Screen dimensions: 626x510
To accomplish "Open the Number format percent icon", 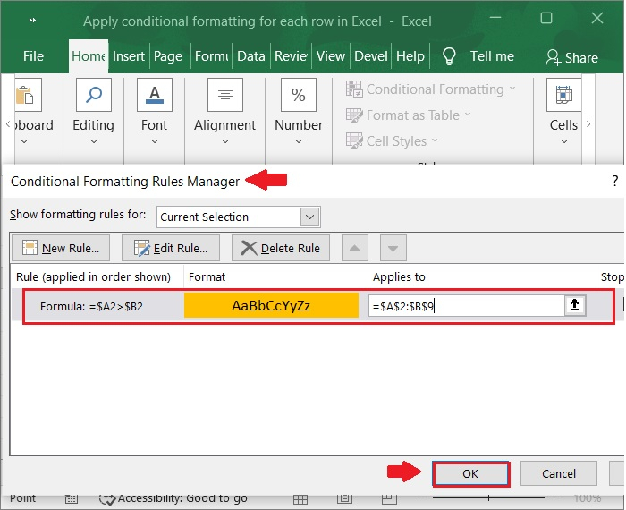I will point(299,96).
